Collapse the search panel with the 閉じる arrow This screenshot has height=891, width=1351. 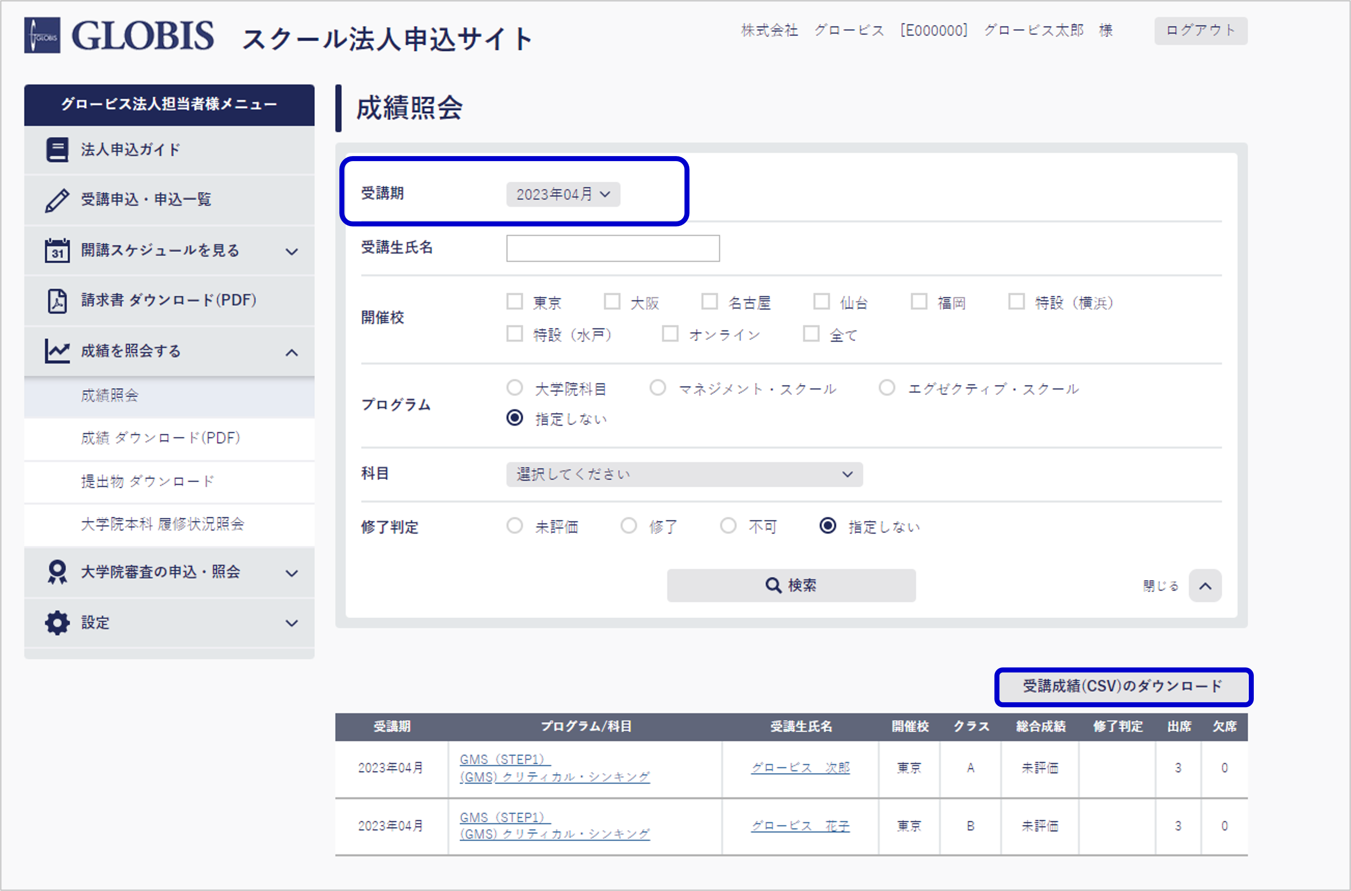coord(1205,586)
